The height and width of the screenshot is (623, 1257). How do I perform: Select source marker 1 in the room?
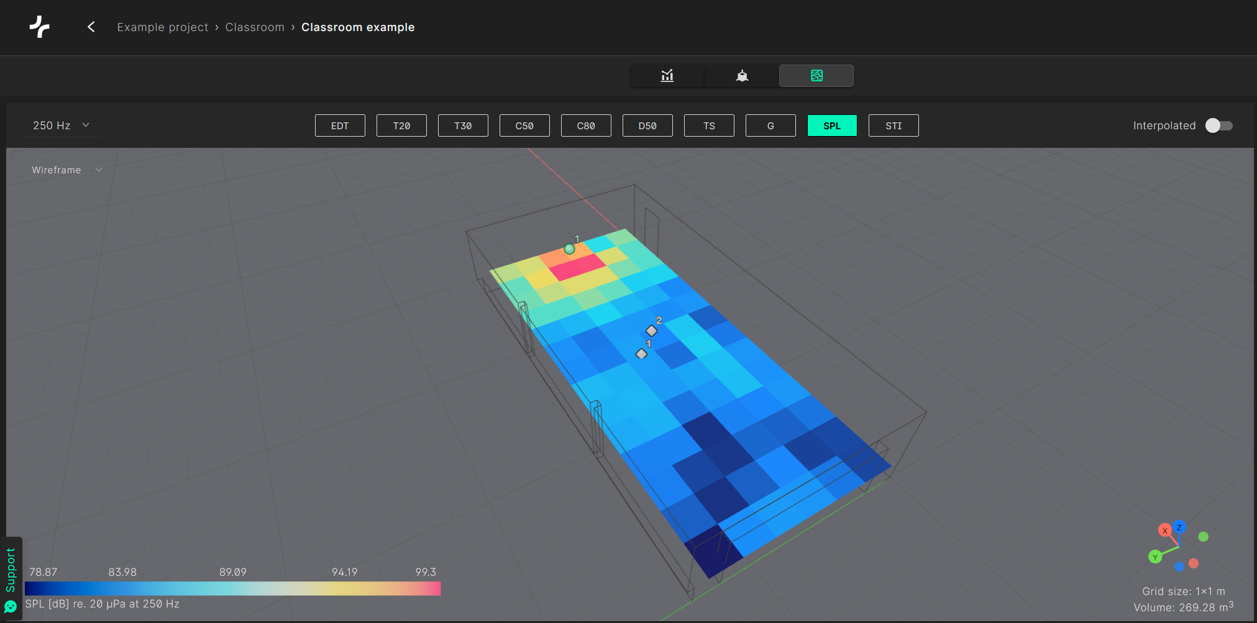point(569,249)
